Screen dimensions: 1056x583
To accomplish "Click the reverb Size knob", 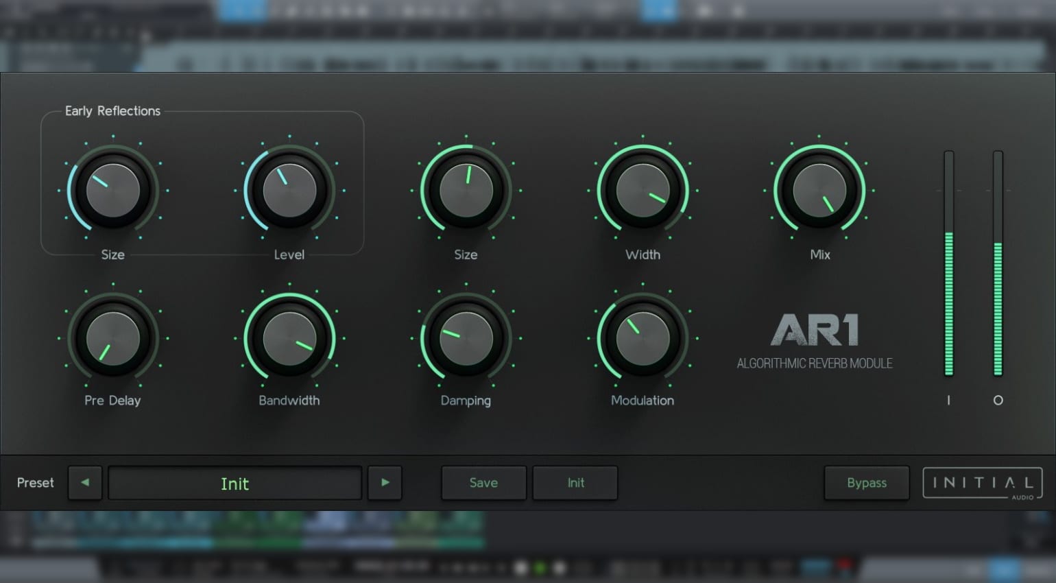I will [466, 191].
